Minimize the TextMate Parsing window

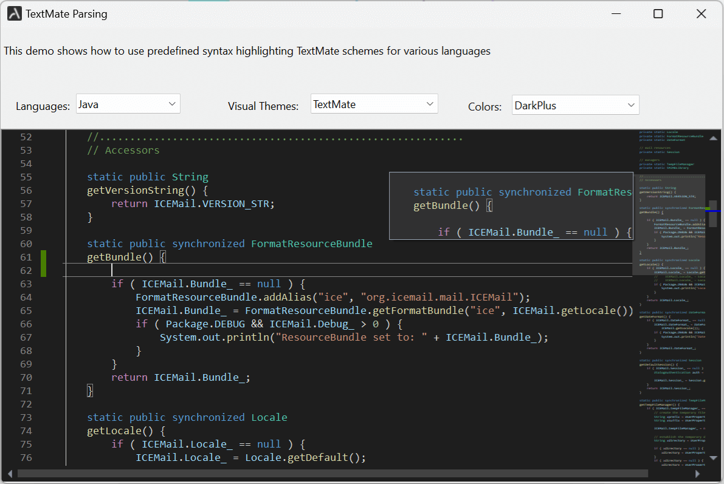616,14
